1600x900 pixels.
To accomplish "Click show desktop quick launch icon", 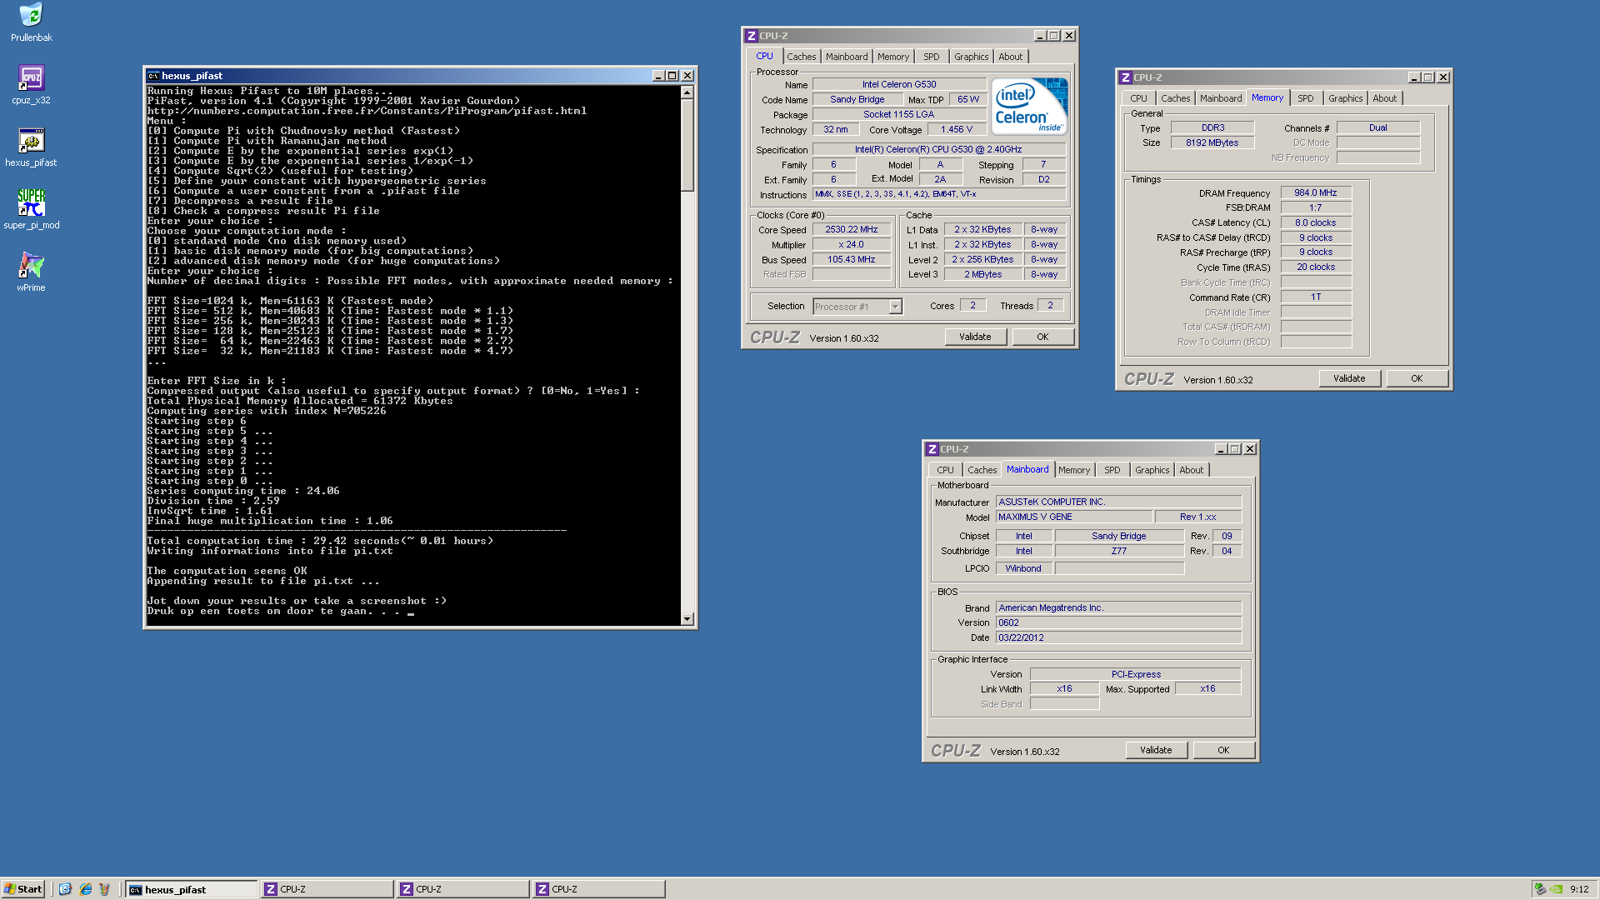I will coord(65,889).
